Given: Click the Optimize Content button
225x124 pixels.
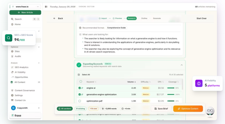Looking at the screenshot, I should click(188, 109).
